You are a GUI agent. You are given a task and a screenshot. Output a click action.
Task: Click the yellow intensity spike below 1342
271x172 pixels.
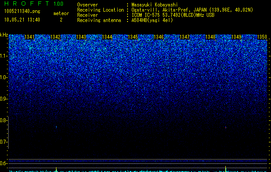[56, 169]
